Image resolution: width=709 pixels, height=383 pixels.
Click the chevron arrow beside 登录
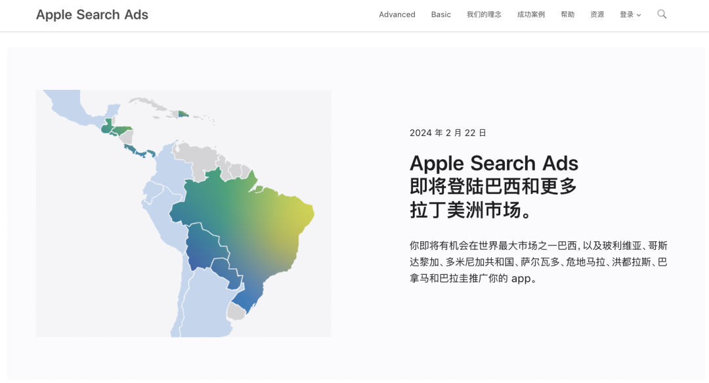pyautogui.click(x=639, y=15)
